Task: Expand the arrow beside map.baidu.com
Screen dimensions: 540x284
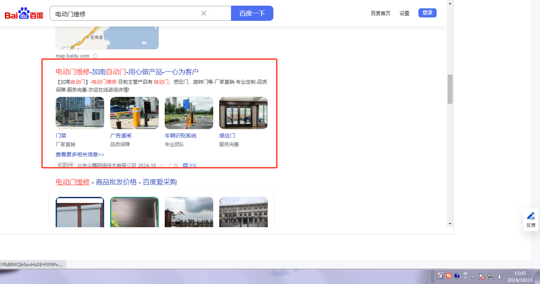Action: [95, 56]
